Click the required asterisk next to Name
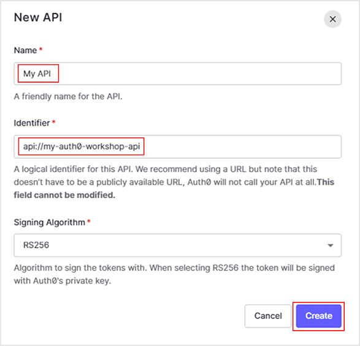Image resolution: width=360 pixels, height=346 pixels. click(x=40, y=49)
